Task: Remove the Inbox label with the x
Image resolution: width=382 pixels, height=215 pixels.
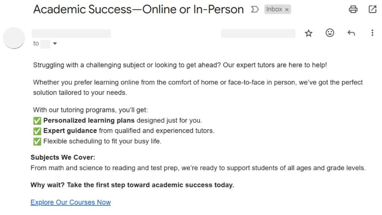Action: coord(287,9)
